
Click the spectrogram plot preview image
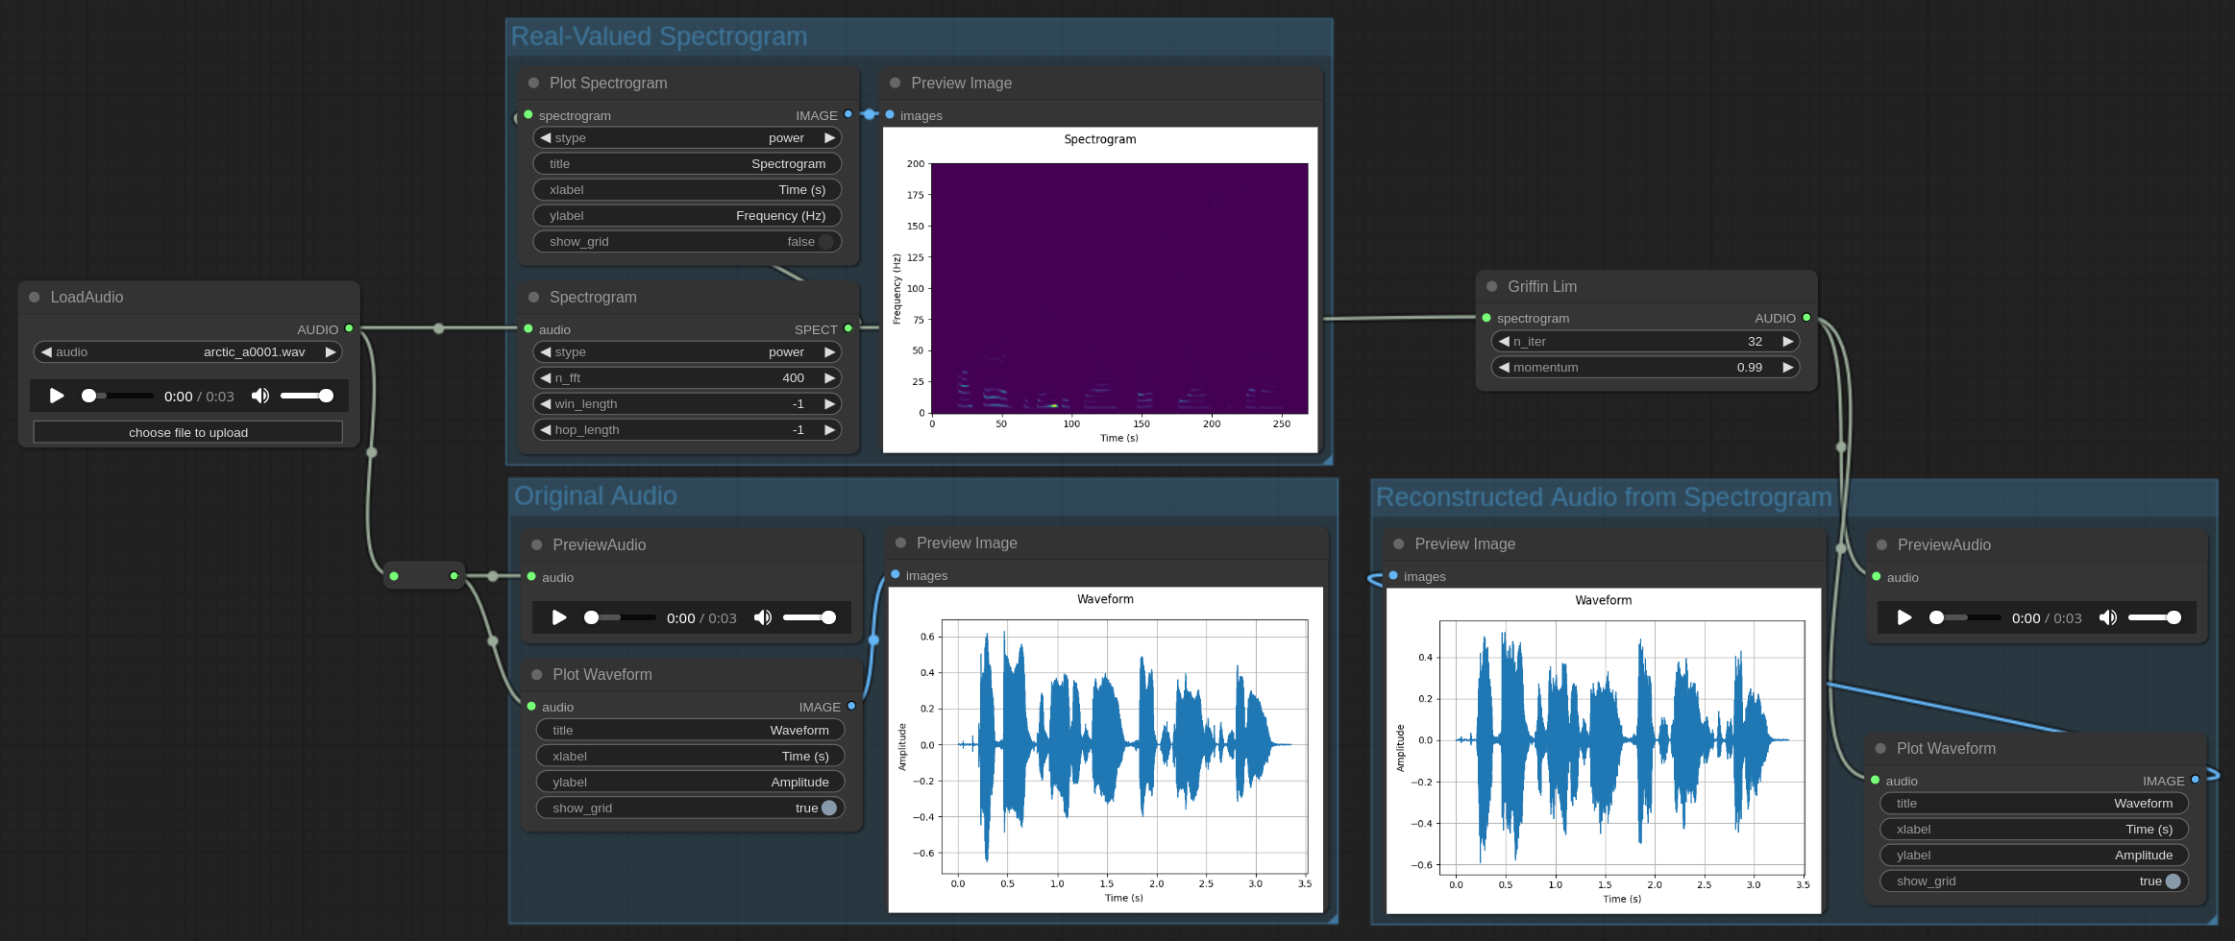point(1100,290)
